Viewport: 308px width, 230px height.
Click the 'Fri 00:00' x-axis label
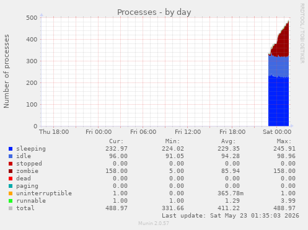[99, 132]
